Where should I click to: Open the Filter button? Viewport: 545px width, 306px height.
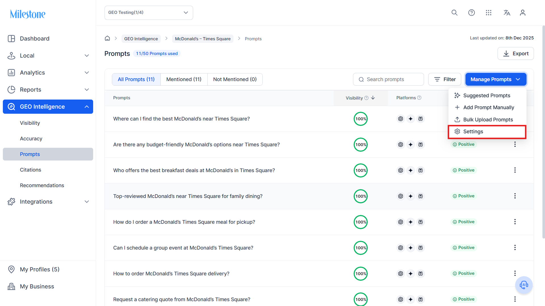(x=445, y=79)
